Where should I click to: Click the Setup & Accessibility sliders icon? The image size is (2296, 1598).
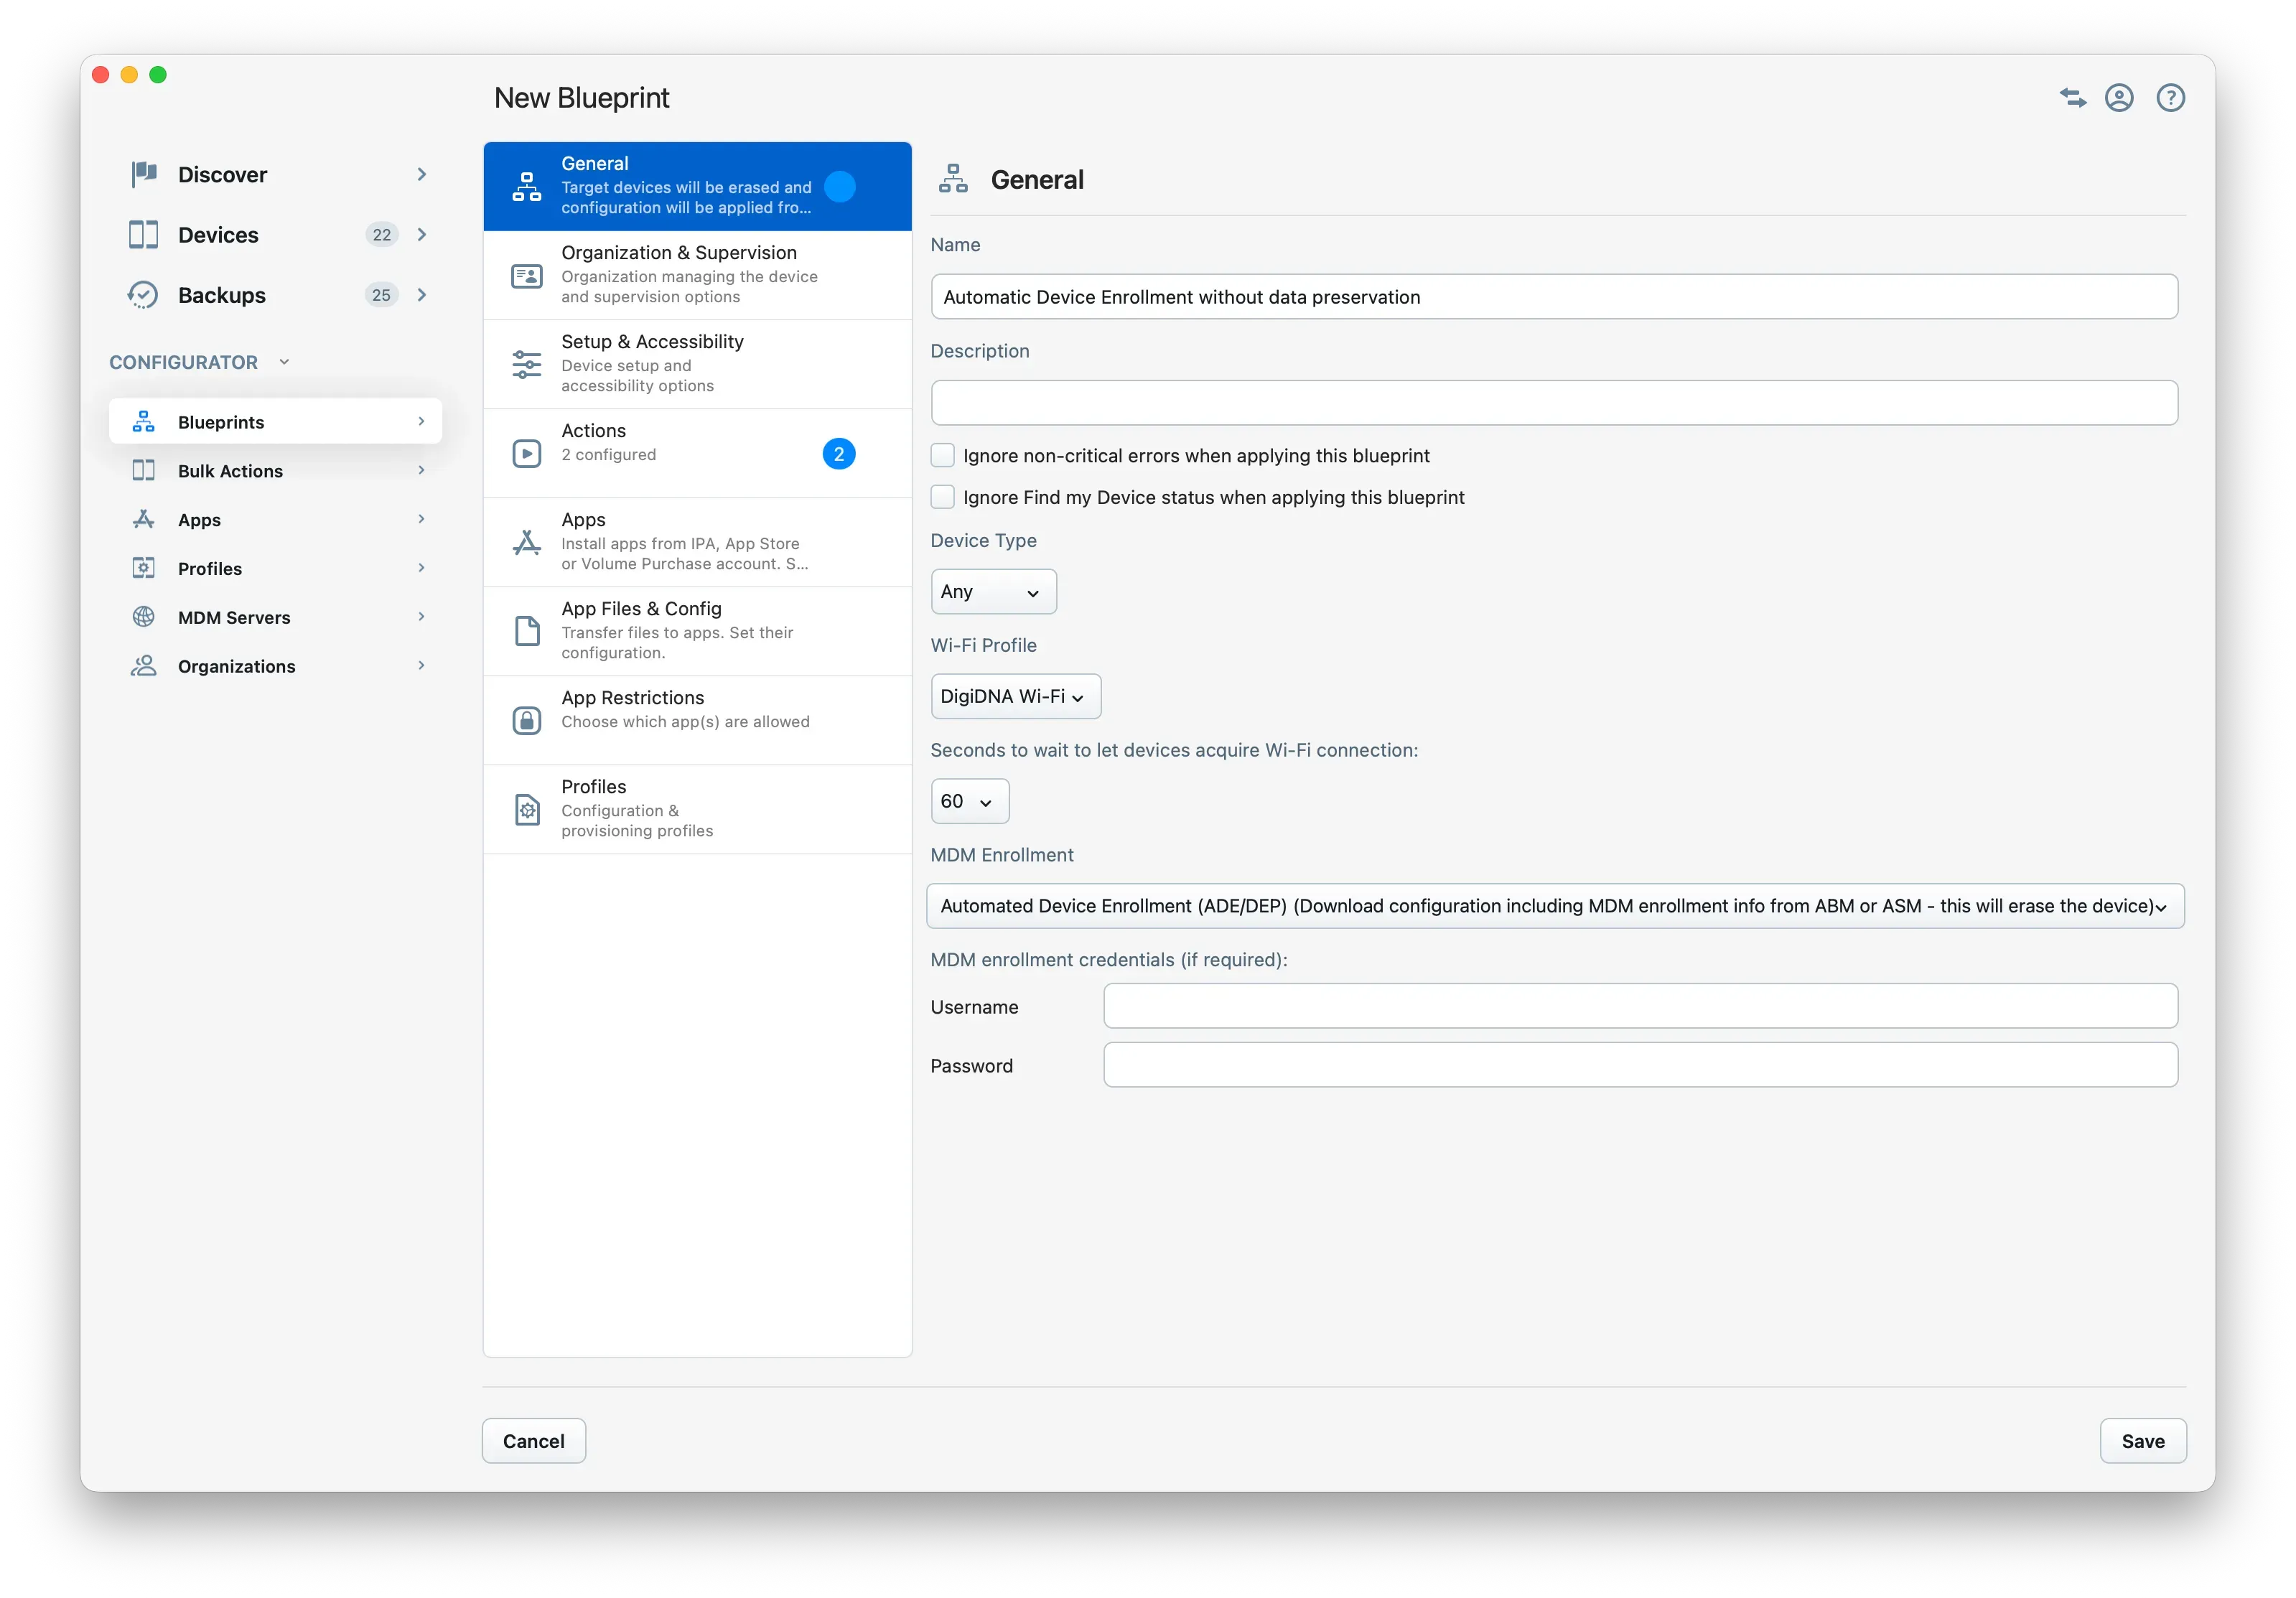click(527, 364)
